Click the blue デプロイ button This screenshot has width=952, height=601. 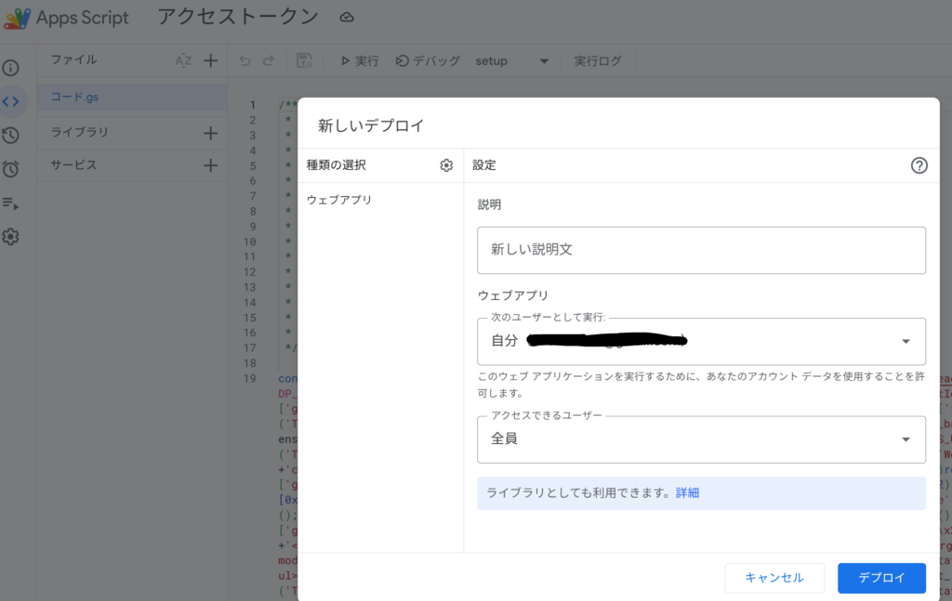click(880, 578)
